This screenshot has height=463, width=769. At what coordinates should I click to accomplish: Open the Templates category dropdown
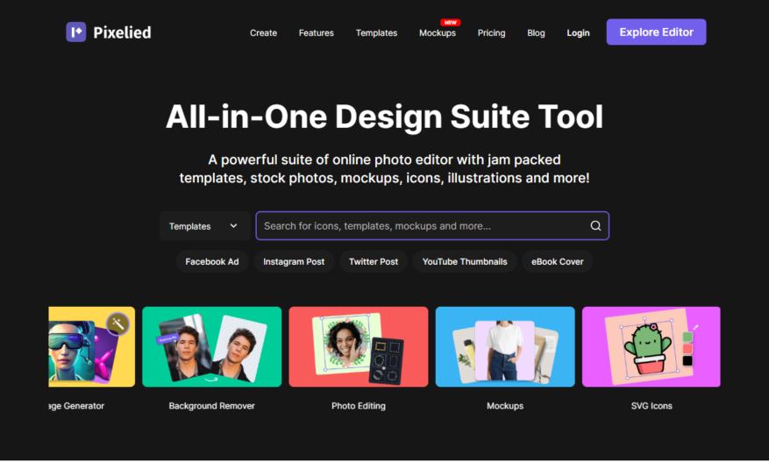coord(204,226)
